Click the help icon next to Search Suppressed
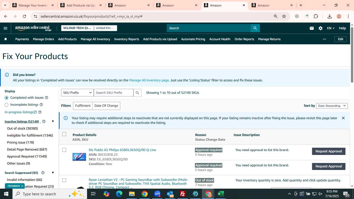354x199 pixels. tap(43, 173)
